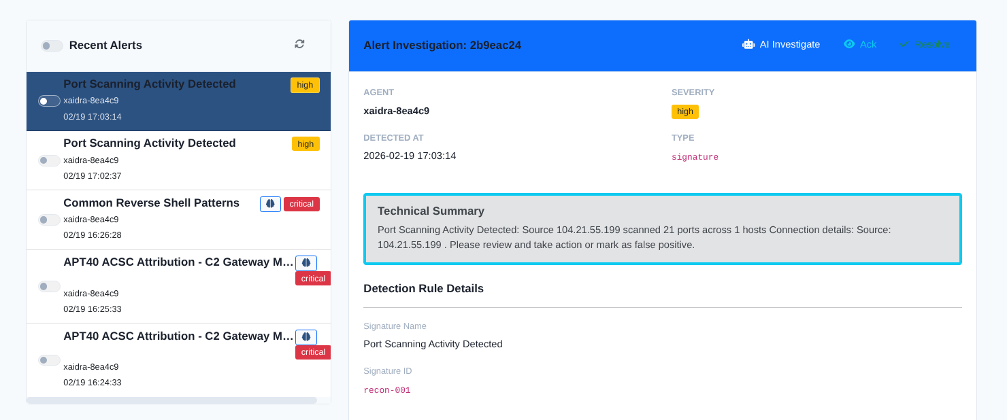The image size is (1007, 420).
Task: Click the Resolve button in header
Action: tap(925, 44)
